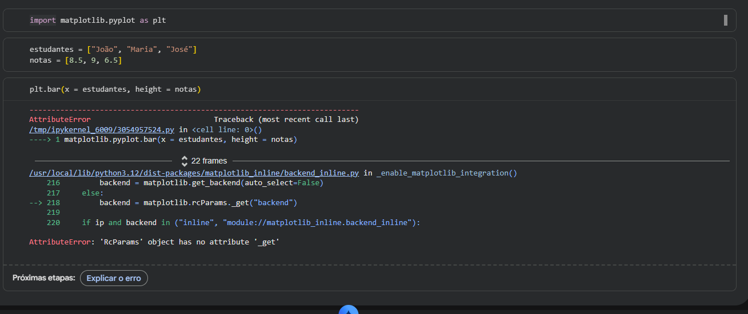Click the "<cell line: 0>()" text
Screen dimensions: 748x314
click(x=227, y=129)
